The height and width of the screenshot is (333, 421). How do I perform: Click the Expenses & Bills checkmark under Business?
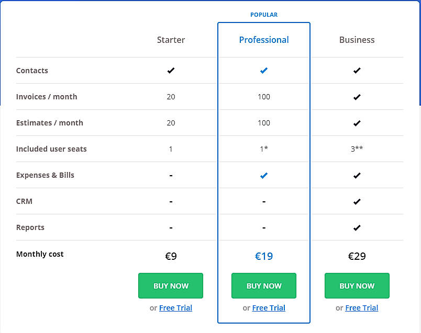pos(357,175)
